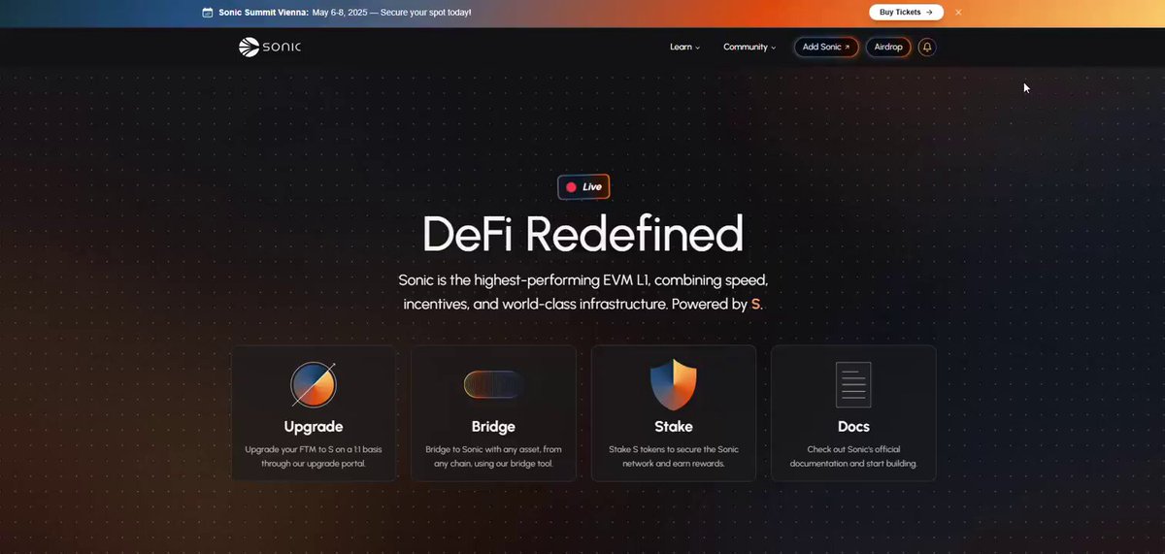Click the Sonic logo in the header

[270, 47]
